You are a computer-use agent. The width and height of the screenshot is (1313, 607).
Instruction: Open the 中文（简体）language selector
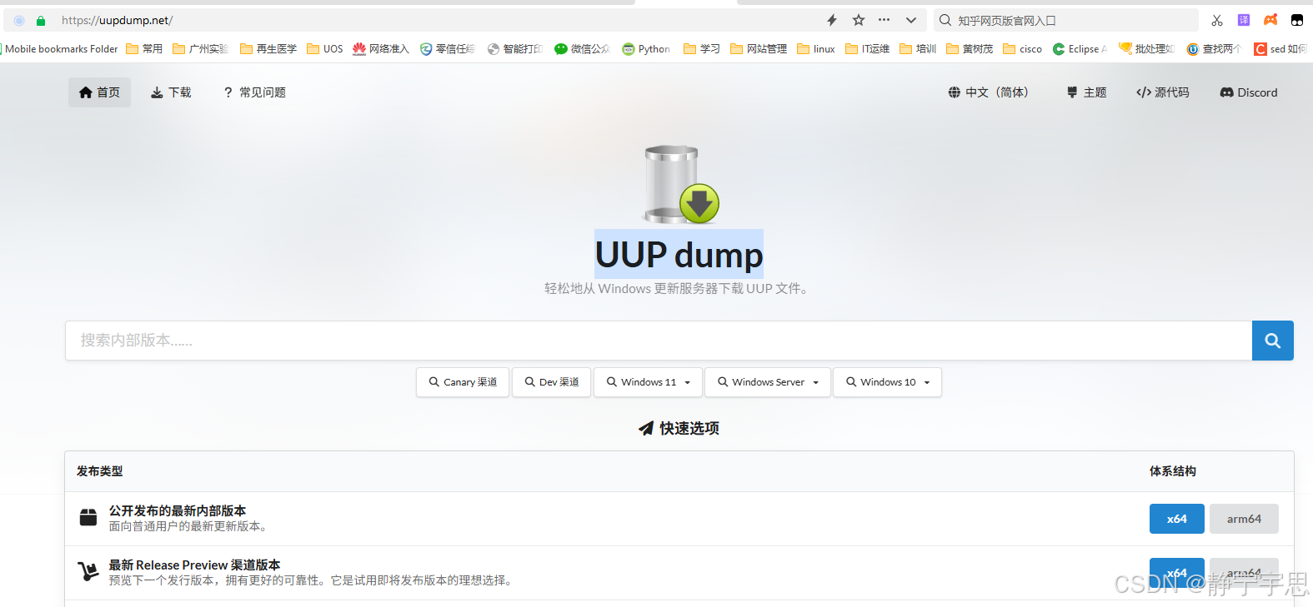point(989,92)
